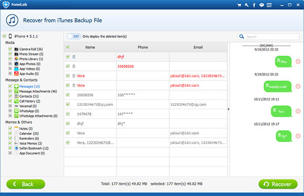This screenshot has height=196, width=304.
Task: Open Call History (2) category
Action: click(30, 101)
